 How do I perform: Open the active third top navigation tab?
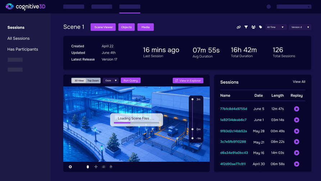[x=130, y=7]
